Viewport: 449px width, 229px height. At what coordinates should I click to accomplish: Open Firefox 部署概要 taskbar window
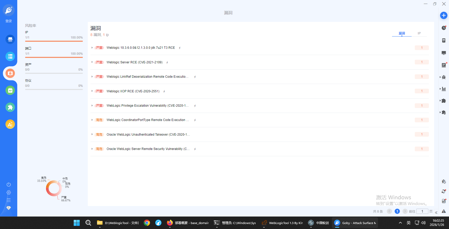[x=188, y=223]
